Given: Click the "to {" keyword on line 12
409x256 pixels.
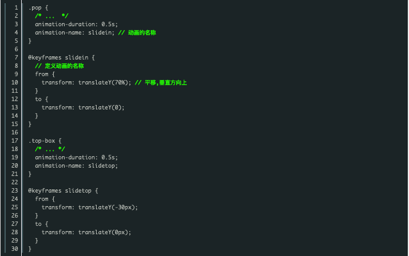Looking at the screenshot, I should point(42,99).
